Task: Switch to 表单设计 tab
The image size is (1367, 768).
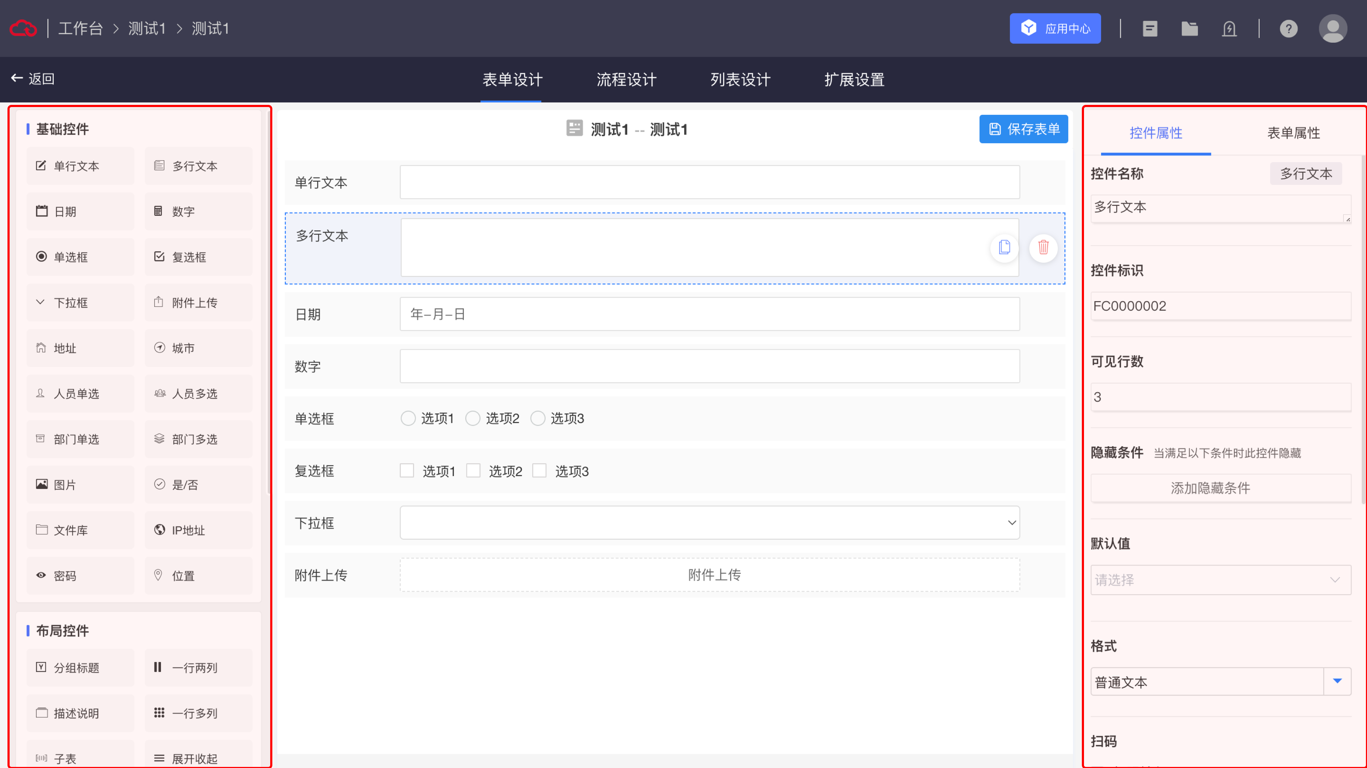Action: tap(512, 80)
